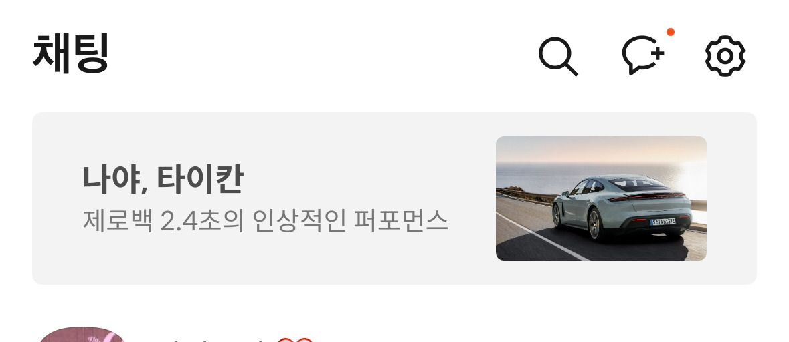Click the 제로백 2.4초의 인상적인 퍼포먼스 subtitle

click(x=265, y=221)
